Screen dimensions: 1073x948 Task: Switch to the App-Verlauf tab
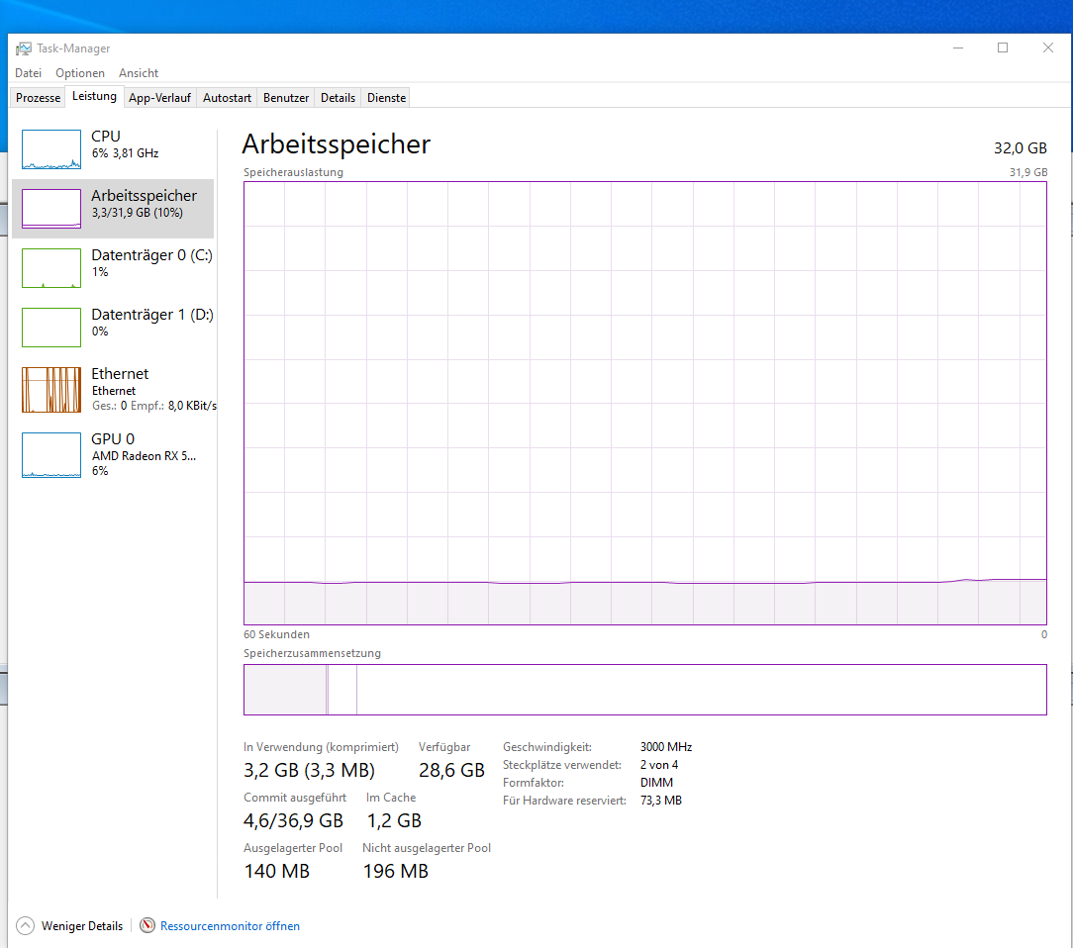tap(160, 98)
